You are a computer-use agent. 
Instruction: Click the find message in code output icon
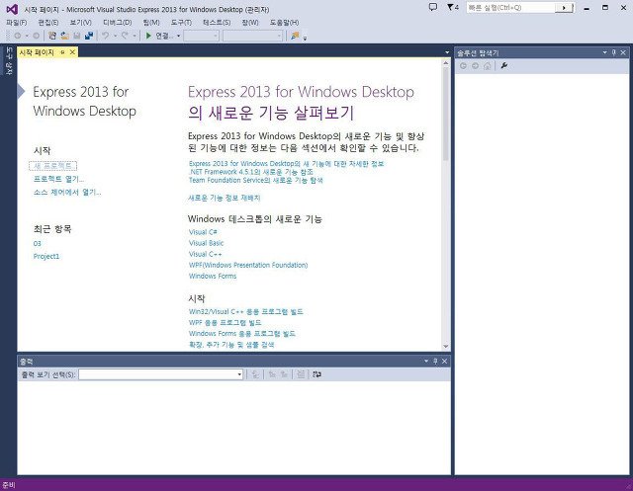click(x=255, y=374)
